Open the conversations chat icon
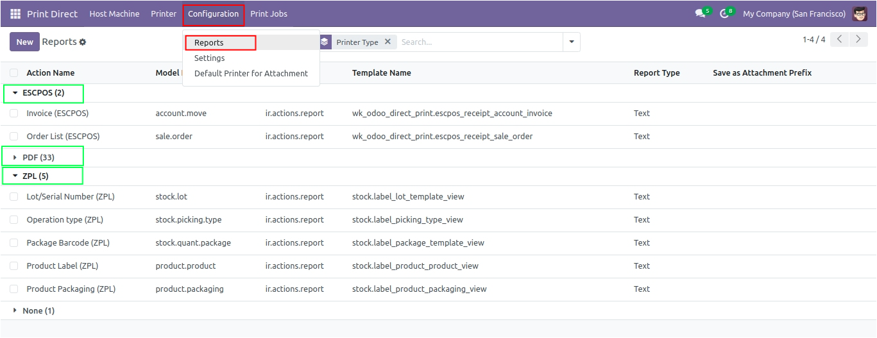The height and width of the screenshot is (338, 877). (700, 13)
